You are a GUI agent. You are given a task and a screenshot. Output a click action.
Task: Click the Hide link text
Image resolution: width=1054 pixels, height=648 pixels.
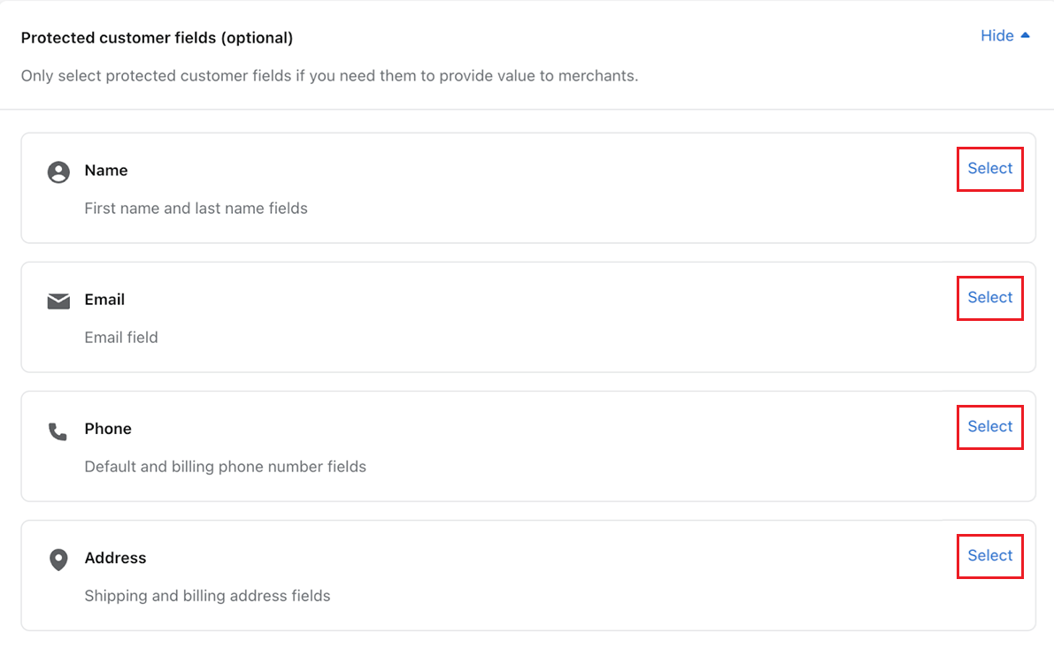point(996,36)
